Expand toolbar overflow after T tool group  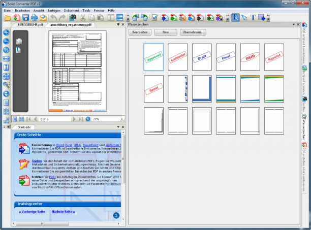click(268, 18)
